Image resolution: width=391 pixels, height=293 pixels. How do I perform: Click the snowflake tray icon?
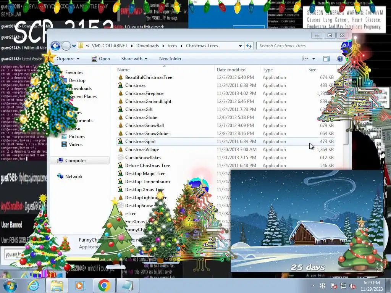[322, 286]
